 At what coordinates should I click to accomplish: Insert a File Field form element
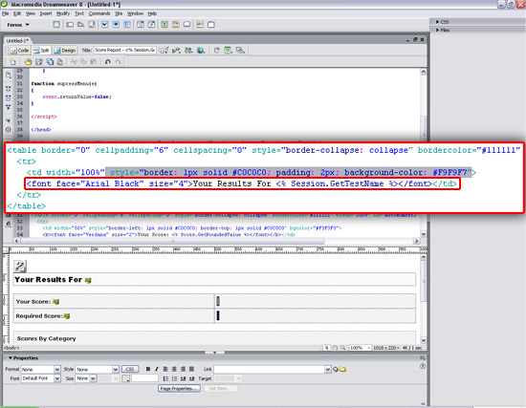coord(176,25)
